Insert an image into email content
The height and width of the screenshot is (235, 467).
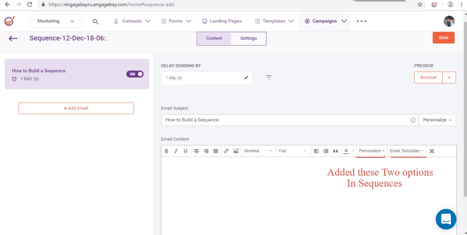click(x=236, y=151)
